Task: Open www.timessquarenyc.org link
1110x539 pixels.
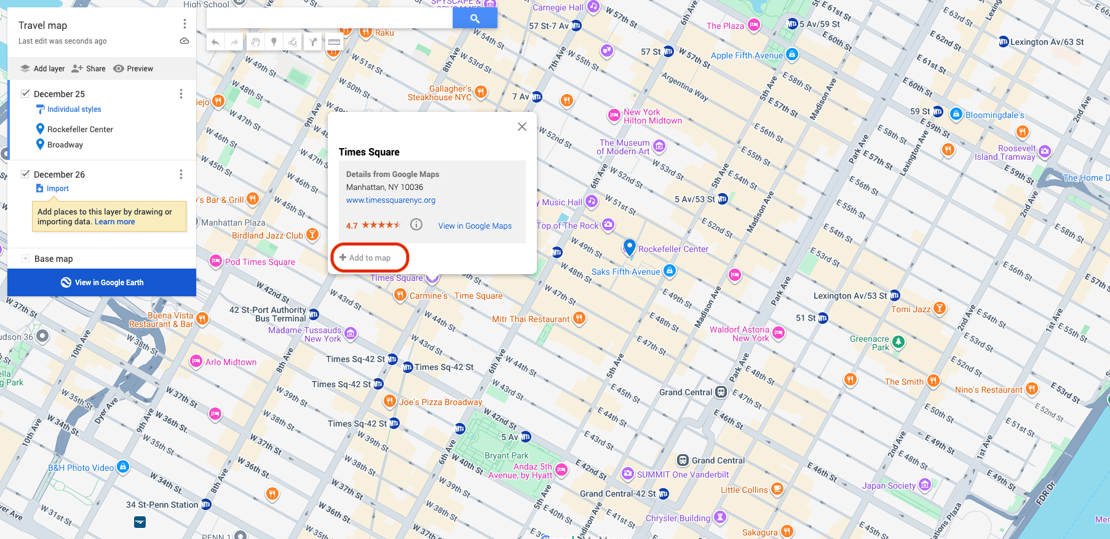Action: [390, 200]
